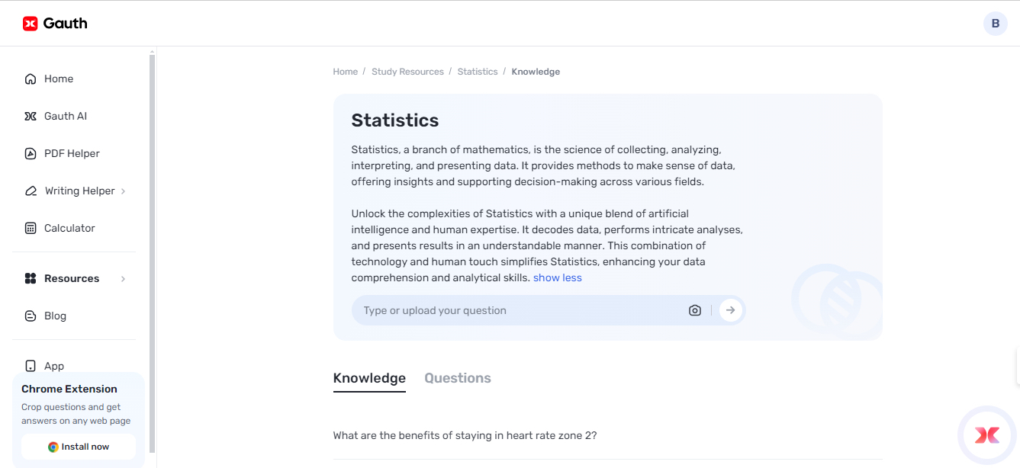Click the camera upload icon
Screen dimensions: 1020x468
click(694, 310)
